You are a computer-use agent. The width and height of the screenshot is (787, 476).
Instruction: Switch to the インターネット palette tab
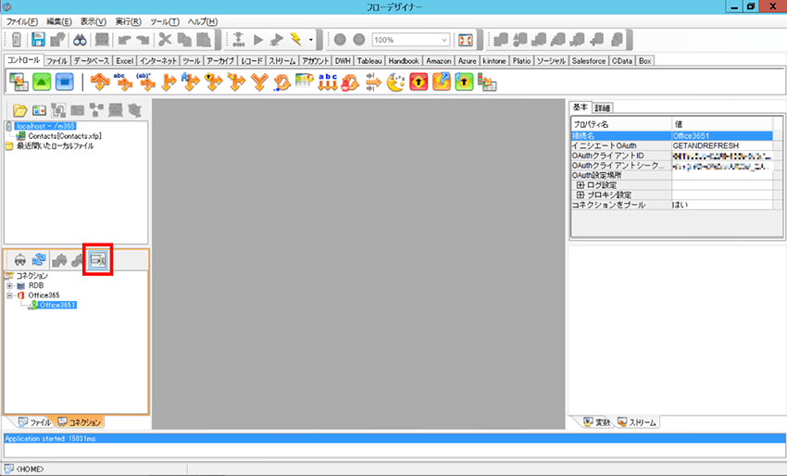pos(158,61)
